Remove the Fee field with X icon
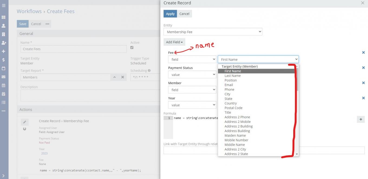 click(363, 53)
